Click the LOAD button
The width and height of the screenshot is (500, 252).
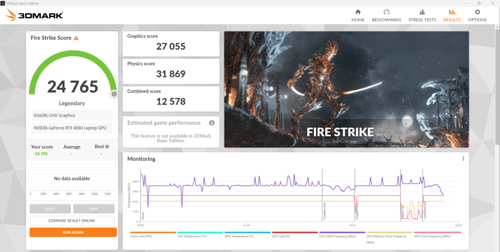tap(50, 209)
